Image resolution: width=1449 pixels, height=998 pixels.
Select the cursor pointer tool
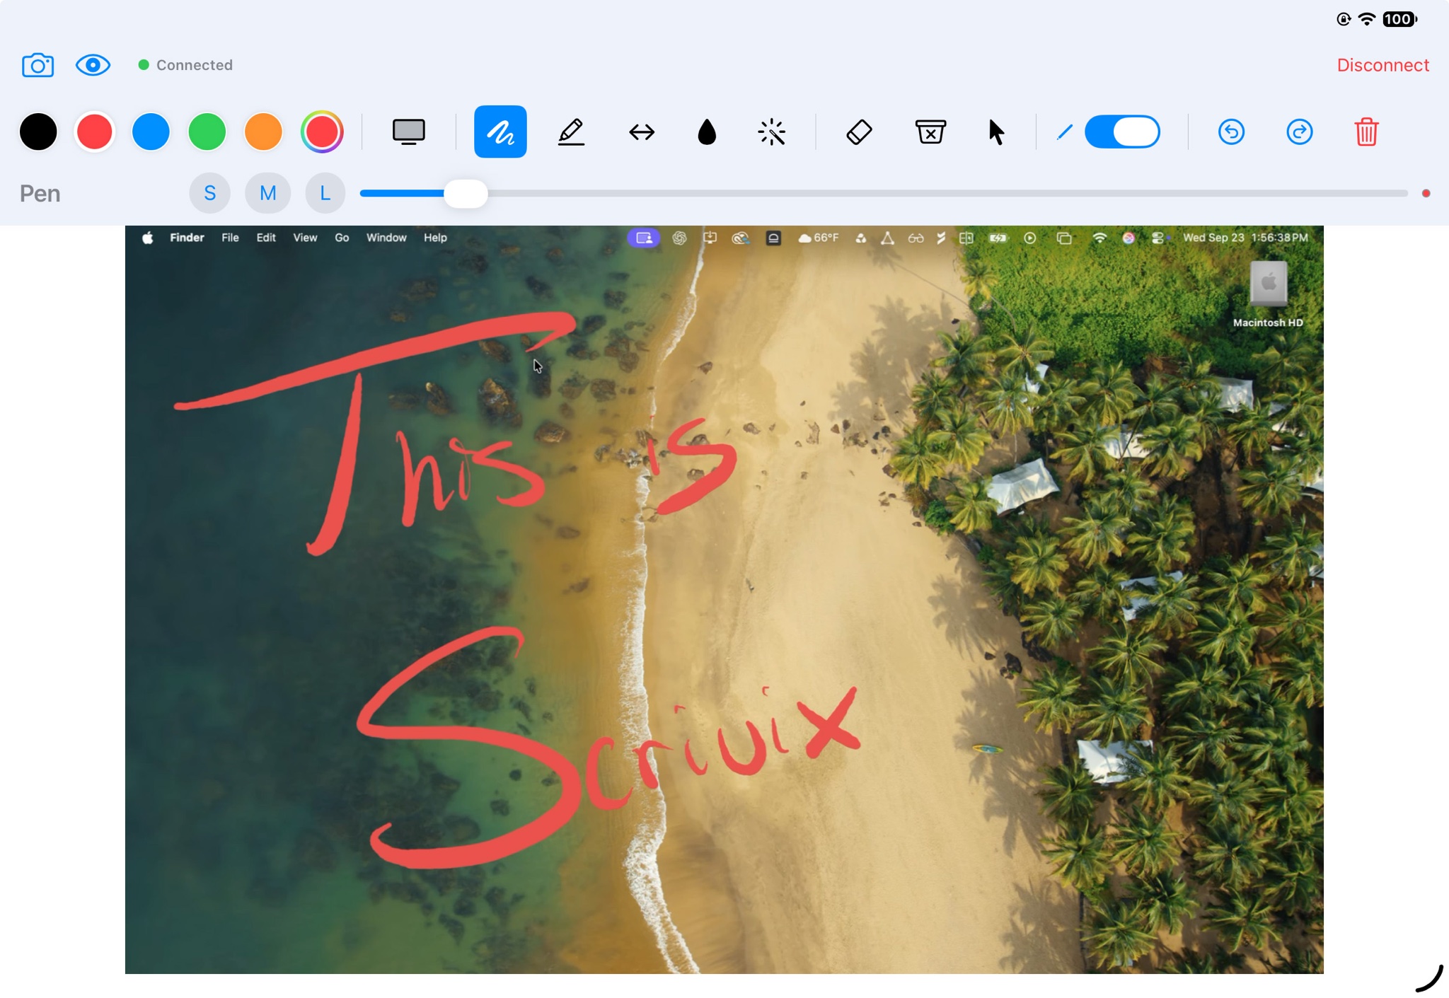coord(996,132)
